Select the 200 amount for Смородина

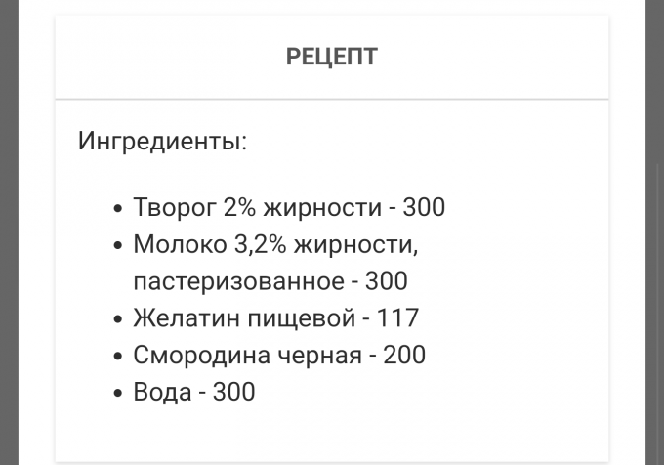404,355
